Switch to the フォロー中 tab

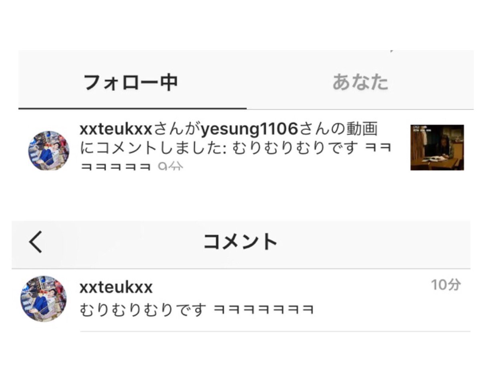tap(130, 83)
